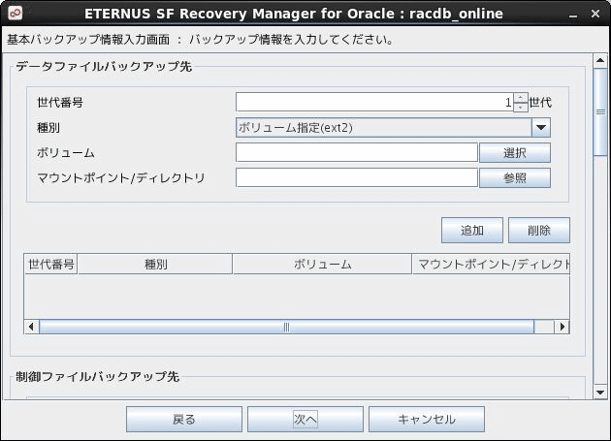This screenshot has height=441, width=611.
Task: Open the 種別 dropdown arrow
Action: [x=541, y=127]
